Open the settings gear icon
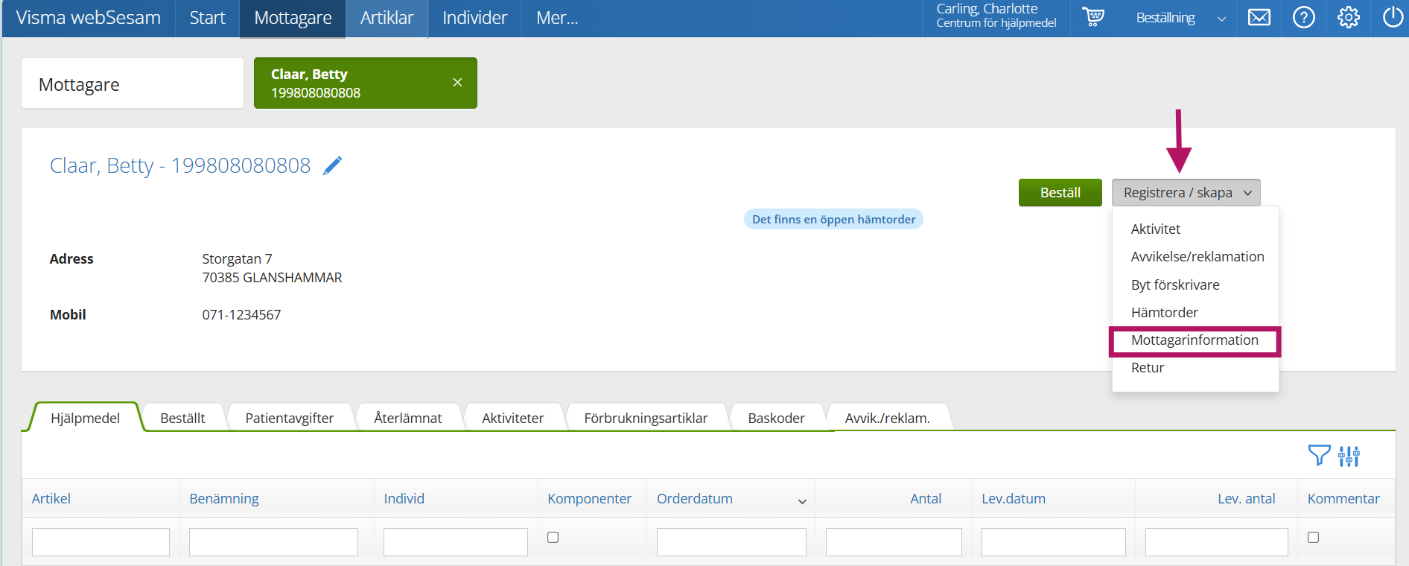Screen dimensions: 1409x566 click(1349, 17)
